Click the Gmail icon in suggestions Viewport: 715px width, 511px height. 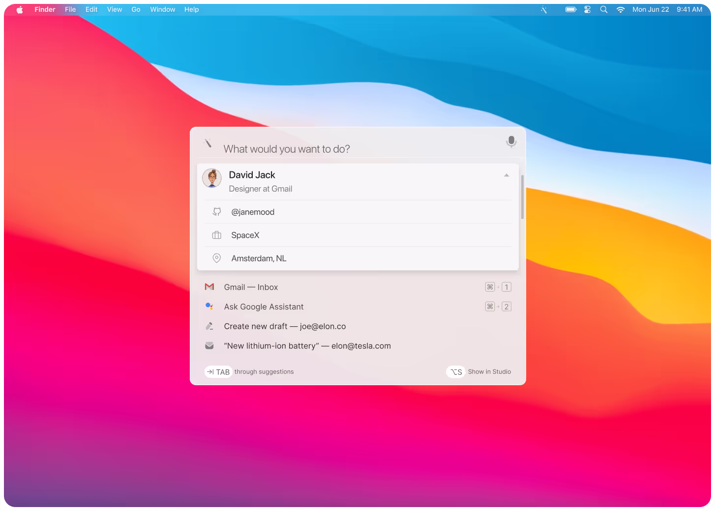pos(209,287)
